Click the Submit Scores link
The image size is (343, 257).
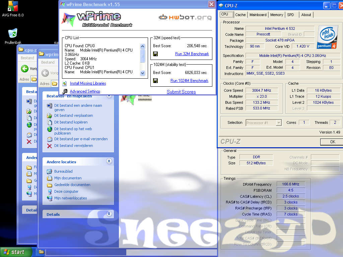[181, 92]
